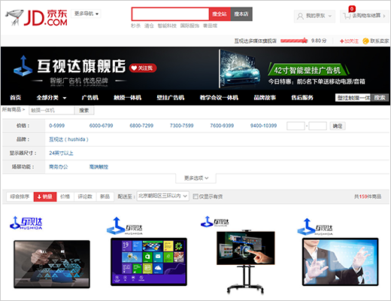Open the 触摸一体机 nav tab

(127, 98)
